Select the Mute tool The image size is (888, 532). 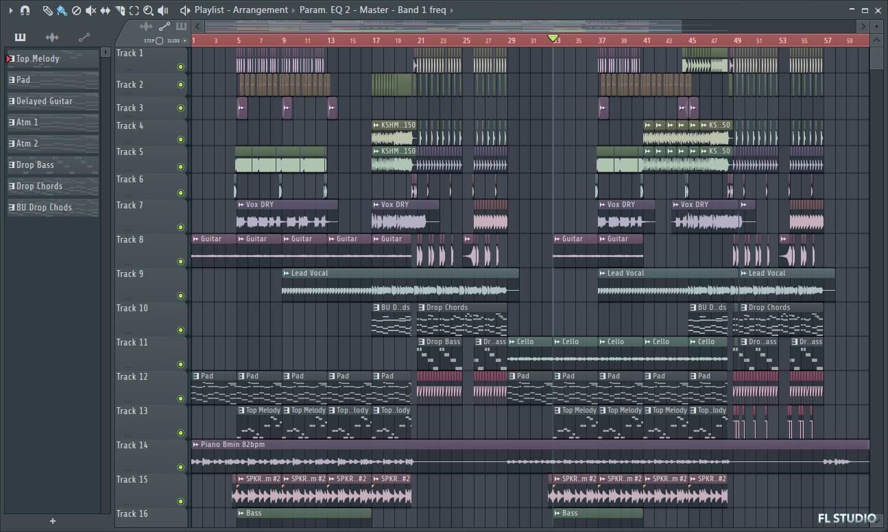(91, 10)
